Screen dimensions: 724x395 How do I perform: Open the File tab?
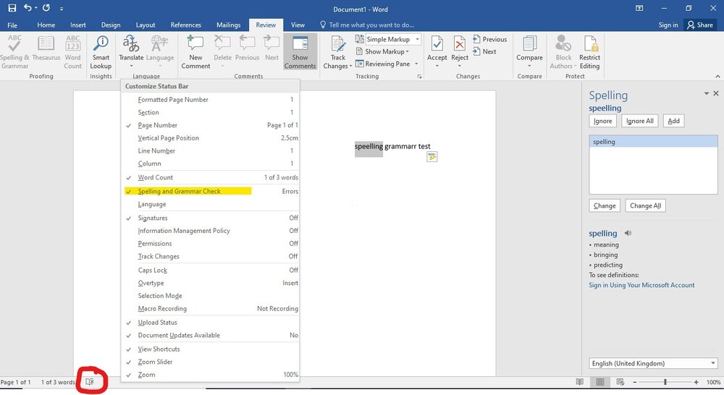pyautogui.click(x=12, y=25)
